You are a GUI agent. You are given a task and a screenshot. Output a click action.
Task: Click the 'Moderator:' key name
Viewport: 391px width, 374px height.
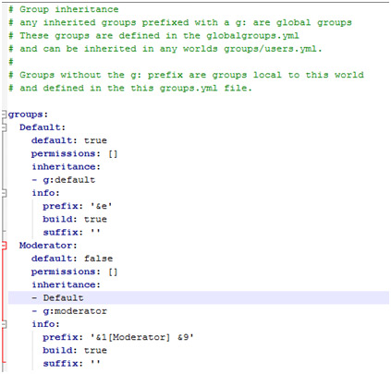coord(48,246)
